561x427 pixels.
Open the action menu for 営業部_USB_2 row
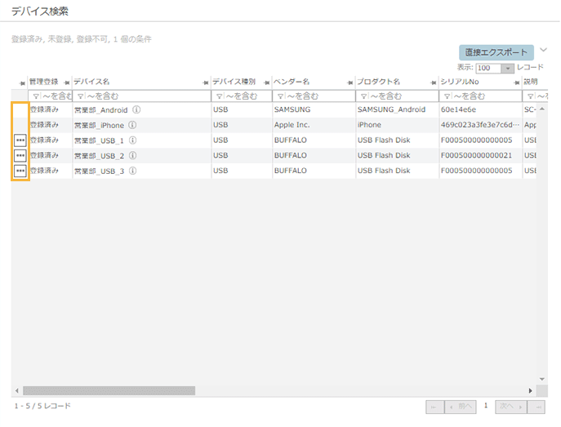20,155
